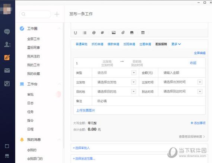Open @我的 under 我的消息
Screen dimensions: 212x163
(x=32, y=150)
